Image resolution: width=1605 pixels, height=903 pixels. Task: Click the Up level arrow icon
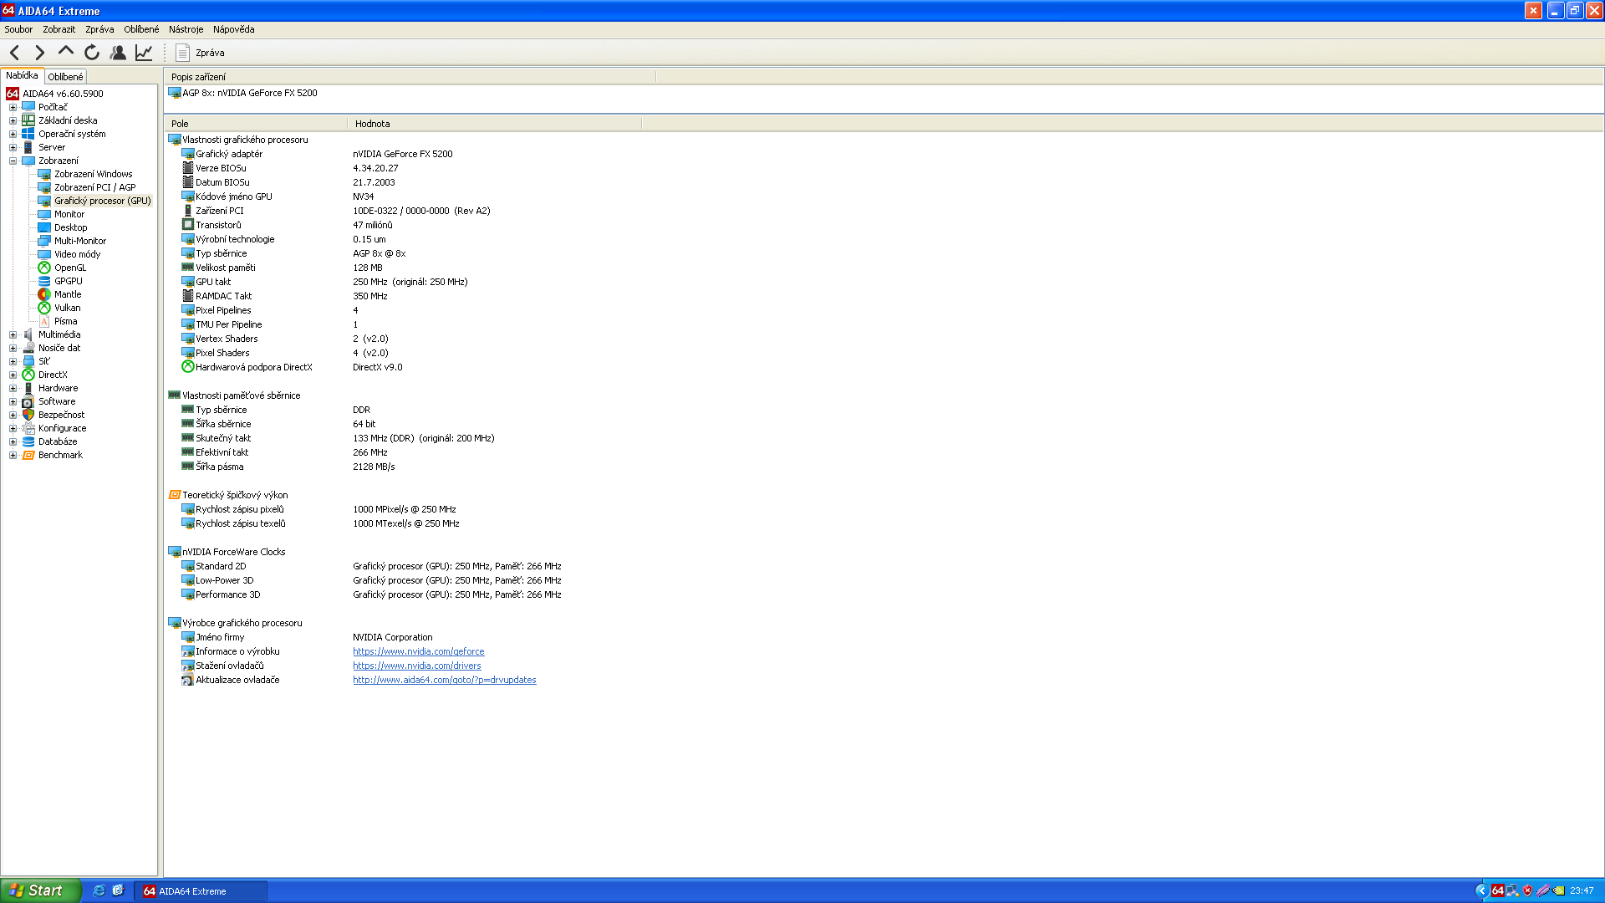(x=65, y=52)
